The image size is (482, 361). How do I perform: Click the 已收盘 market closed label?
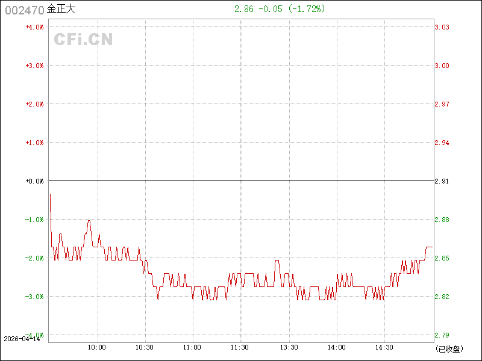pyautogui.click(x=449, y=348)
